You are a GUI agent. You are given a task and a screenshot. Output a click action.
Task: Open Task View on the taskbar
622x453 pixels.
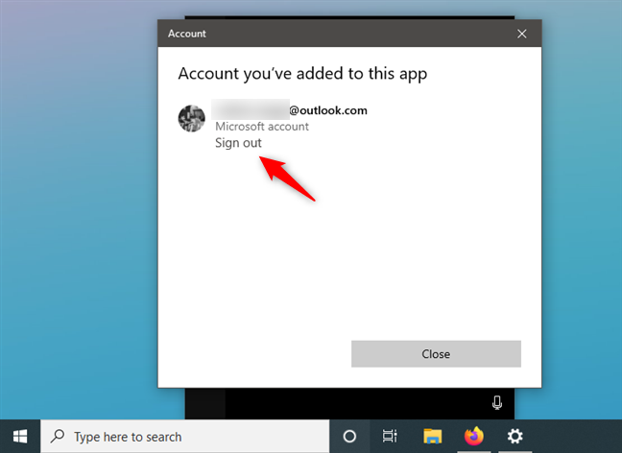(x=390, y=437)
